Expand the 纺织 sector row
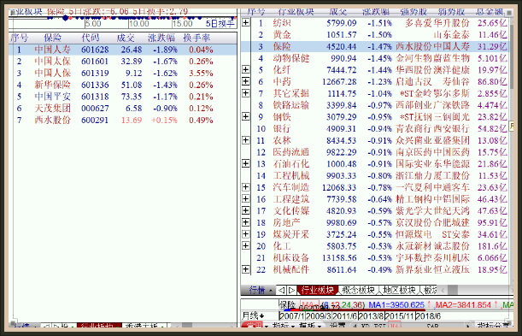The width and height of the screenshot is (522, 336). click(x=246, y=22)
